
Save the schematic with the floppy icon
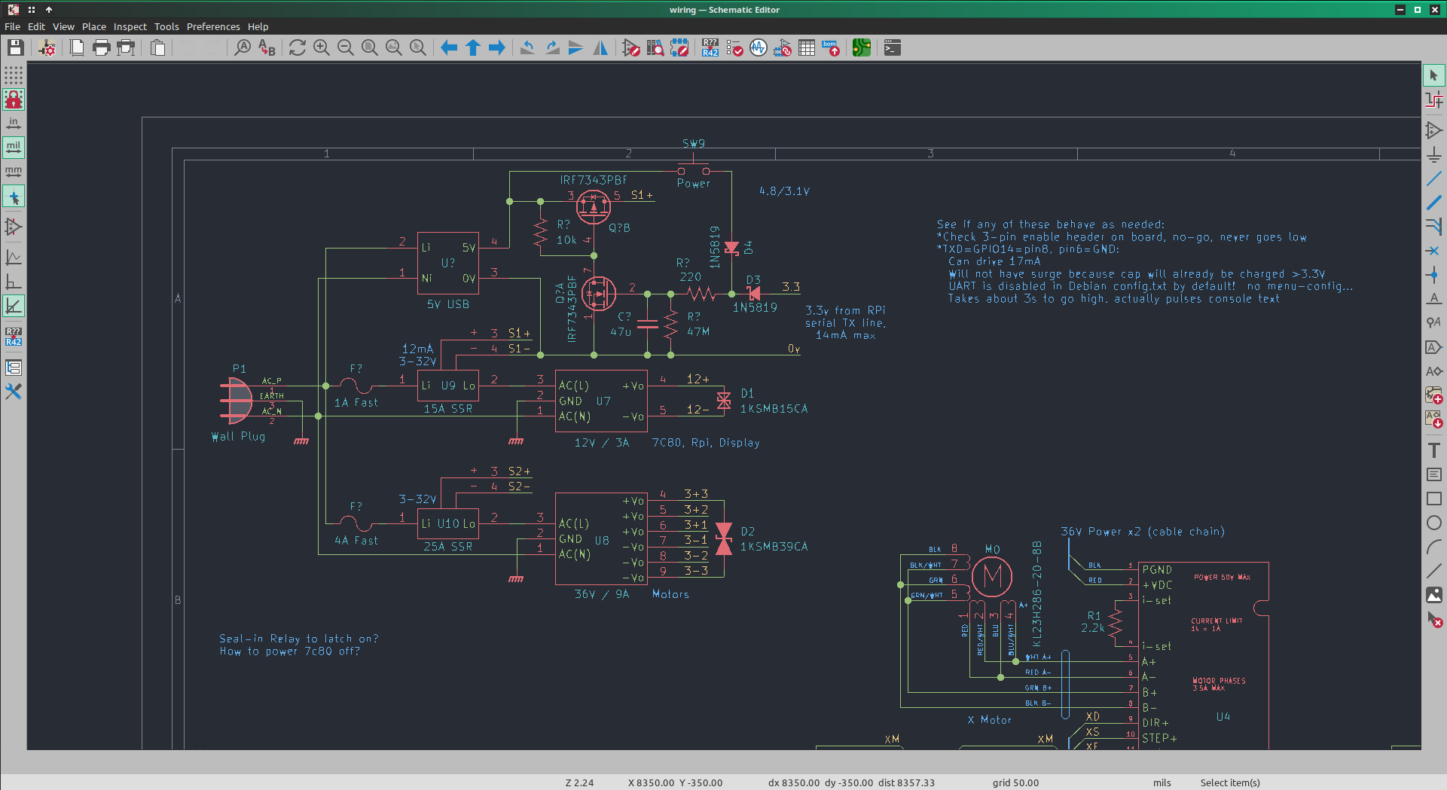15,48
